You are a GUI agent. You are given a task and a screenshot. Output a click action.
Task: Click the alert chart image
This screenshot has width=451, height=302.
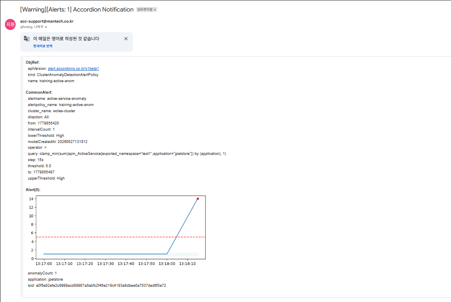117,231
